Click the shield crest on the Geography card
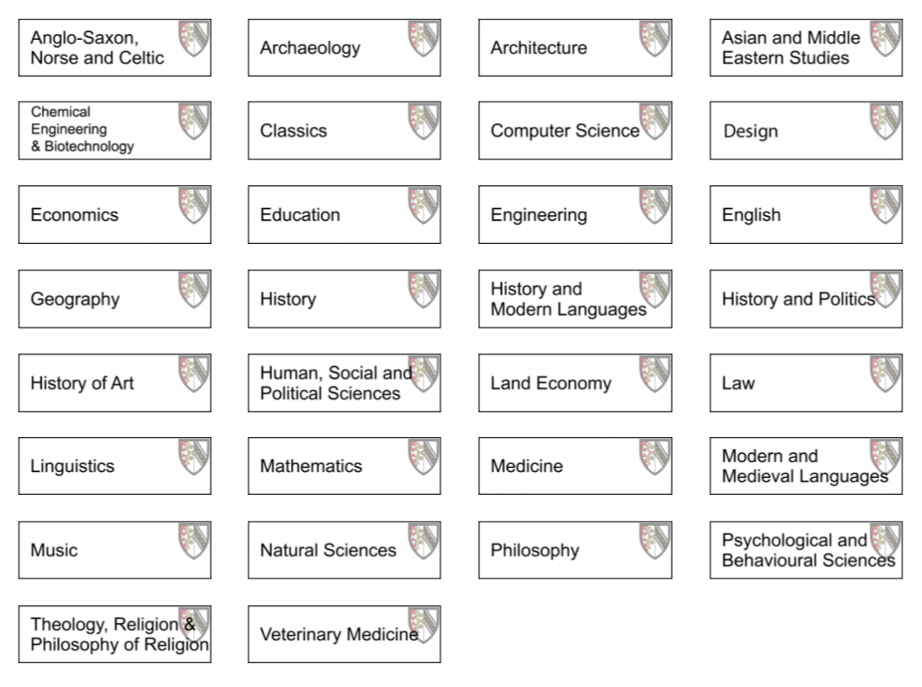Viewport: 922px width, 687px height. [194, 289]
